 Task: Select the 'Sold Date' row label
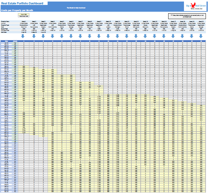(x=4, y=32)
